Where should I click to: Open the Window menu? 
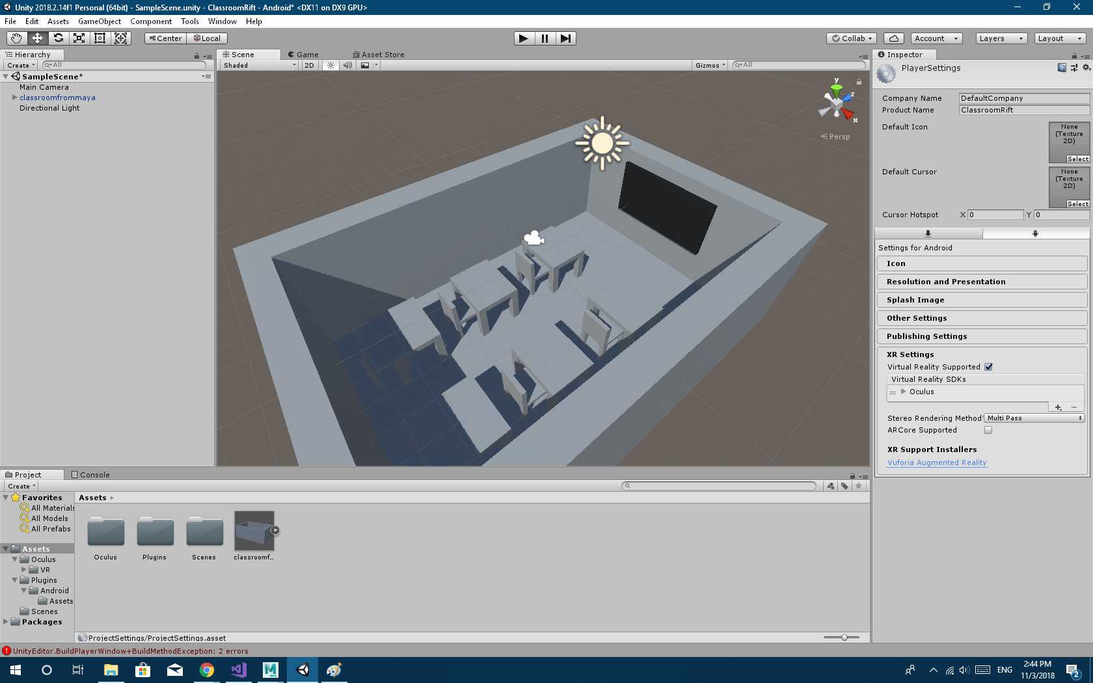pyautogui.click(x=223, y=21)
